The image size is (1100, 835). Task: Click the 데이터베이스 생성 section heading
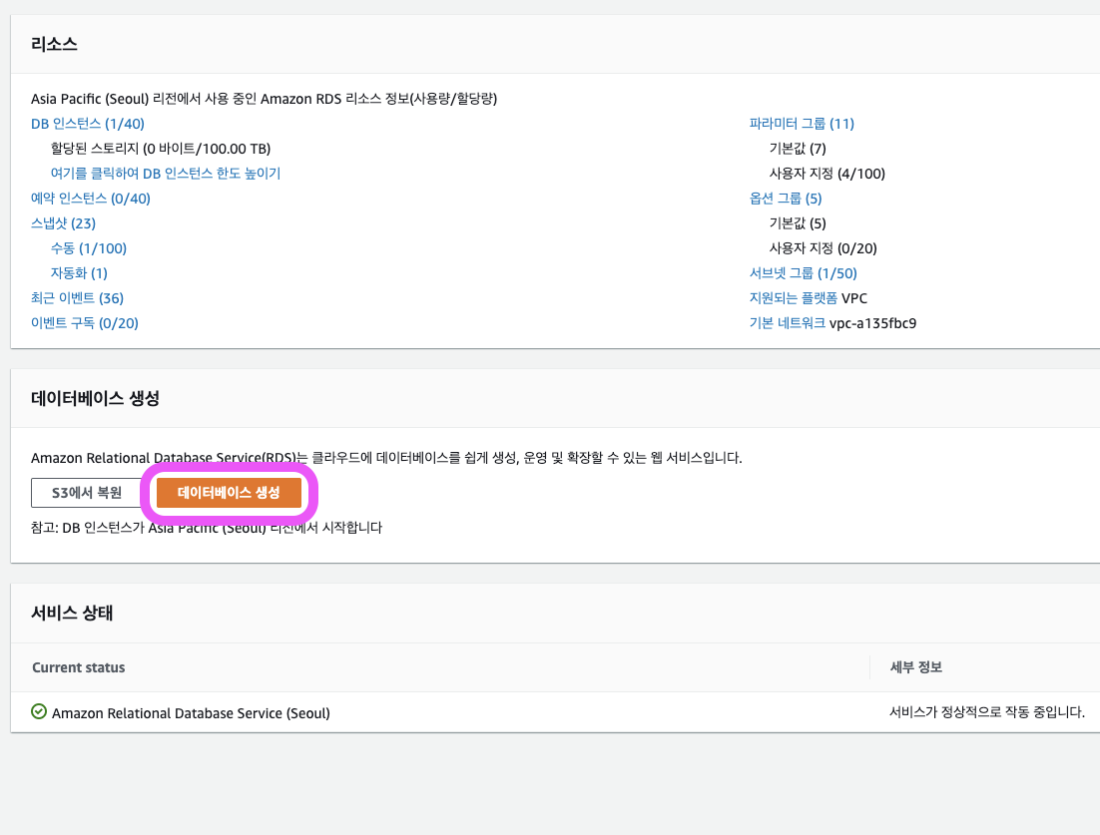point(95,398)
